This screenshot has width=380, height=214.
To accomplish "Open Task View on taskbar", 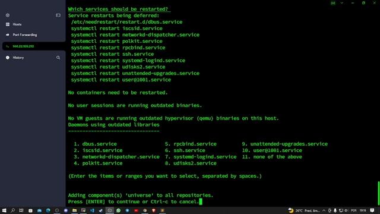I will (x=21, y=210).
